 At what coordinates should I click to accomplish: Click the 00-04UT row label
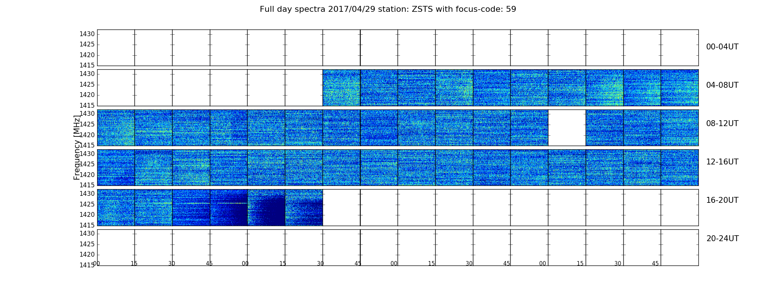pos(722,47)
